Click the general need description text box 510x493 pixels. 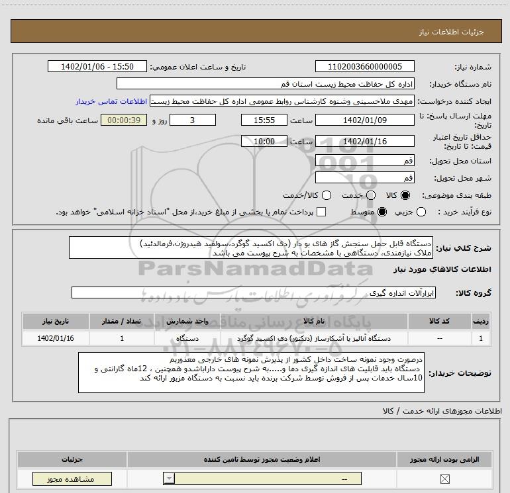[x=251, y=247]
